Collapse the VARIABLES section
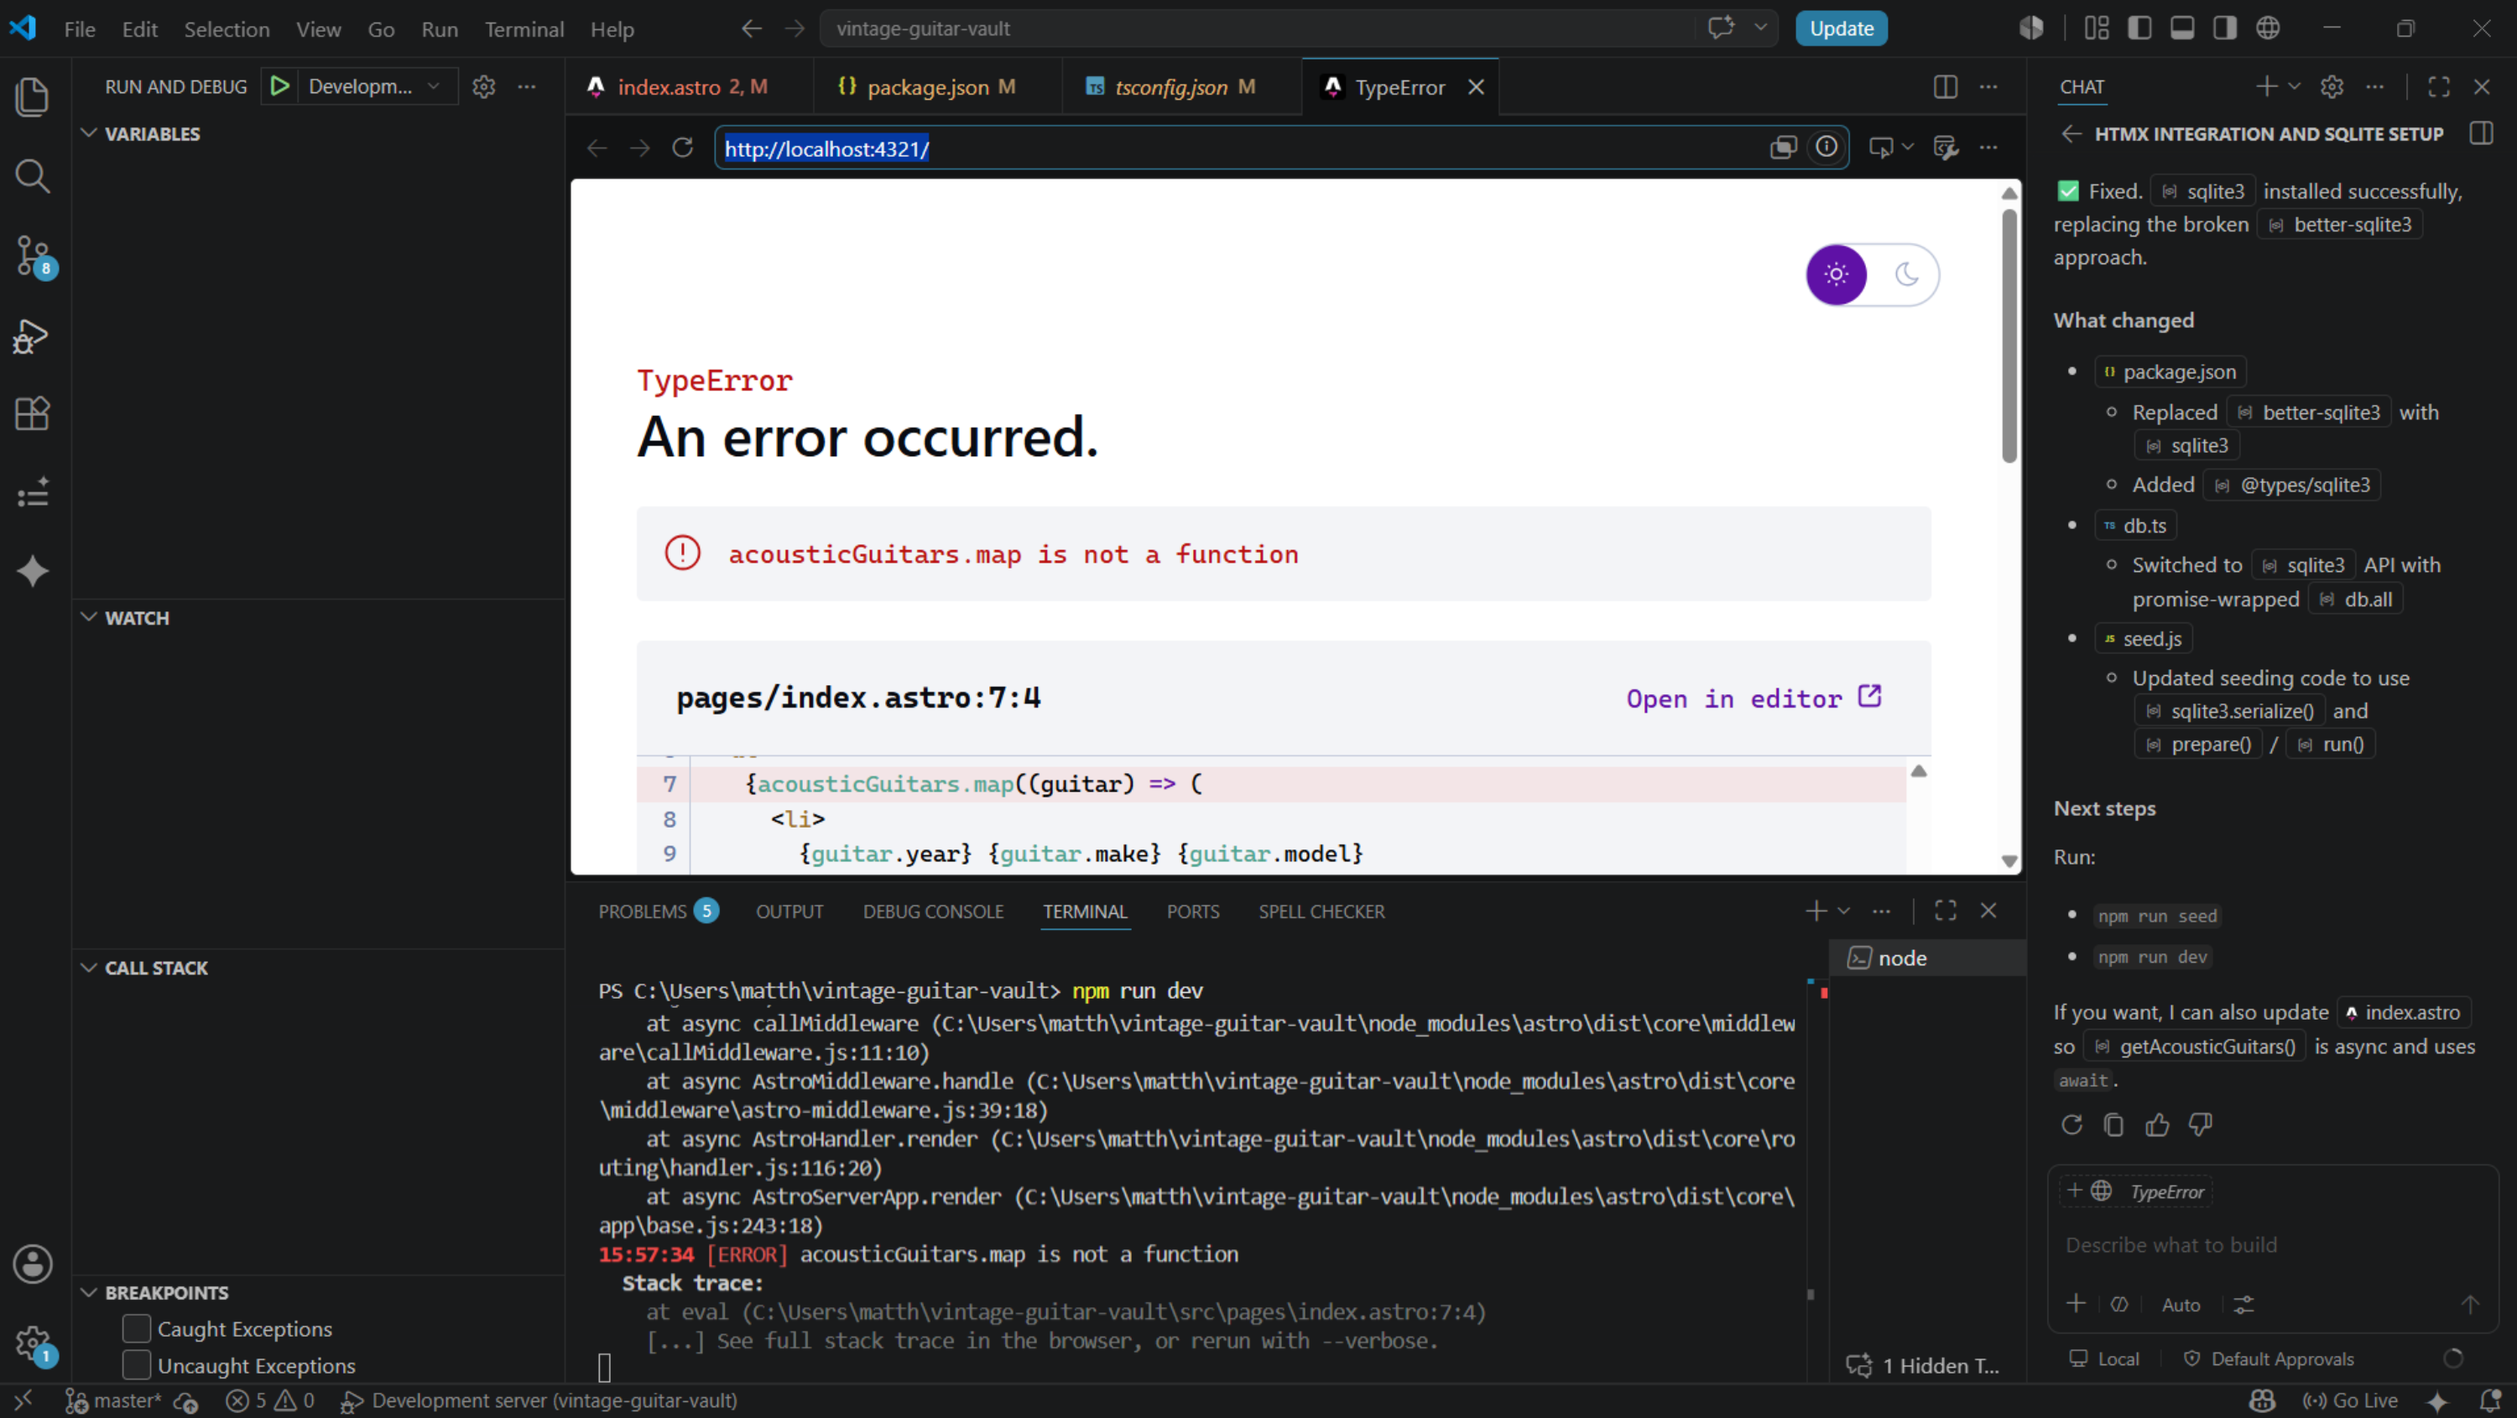Viewport: 2517px width, 1418px height. (x=89, y=134)
